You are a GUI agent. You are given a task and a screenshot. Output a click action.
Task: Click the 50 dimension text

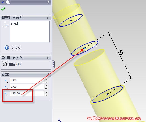point(121,52)
